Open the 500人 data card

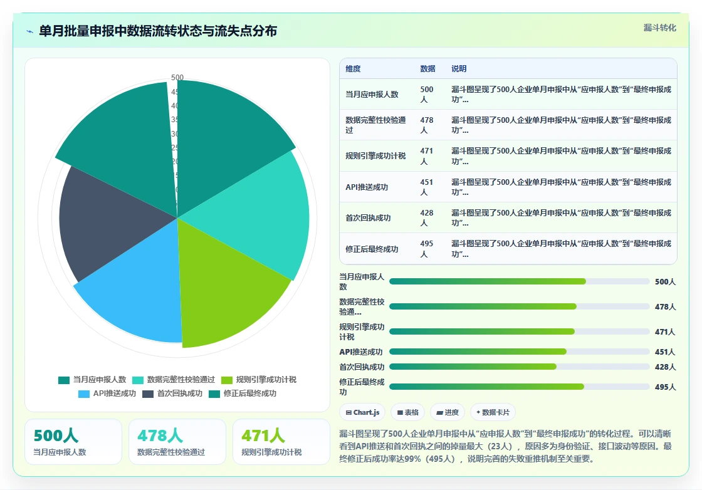(x=73, y=442)
